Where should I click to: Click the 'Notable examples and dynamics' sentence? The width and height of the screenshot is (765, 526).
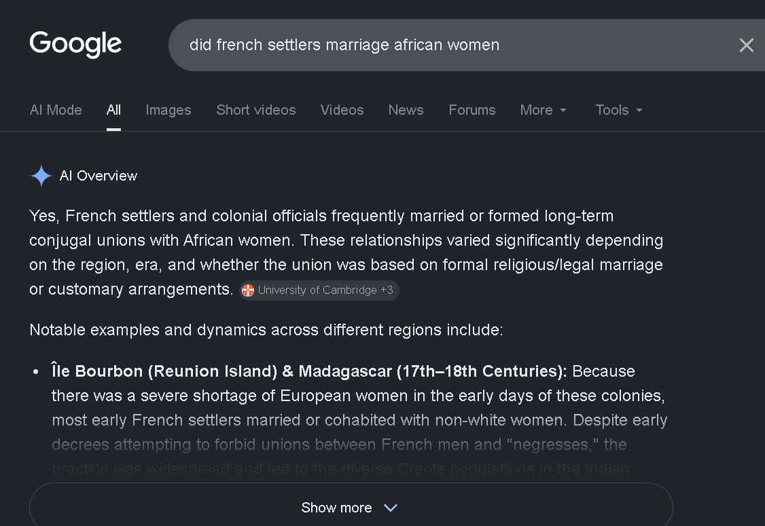[266, 330]
